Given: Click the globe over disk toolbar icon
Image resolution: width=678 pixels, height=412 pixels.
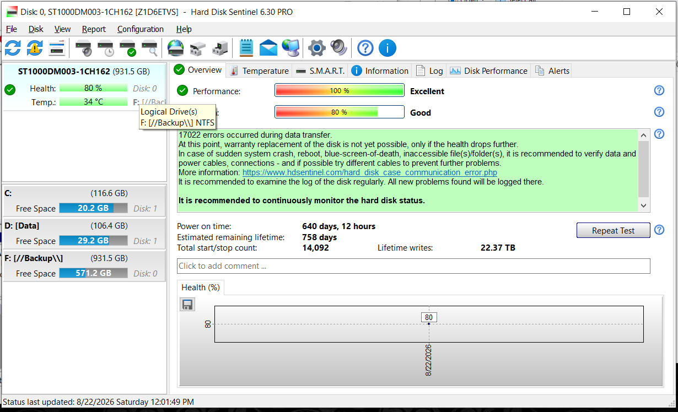Looking at the screenshot, I should pyautogui.click(x=175, y=48).
